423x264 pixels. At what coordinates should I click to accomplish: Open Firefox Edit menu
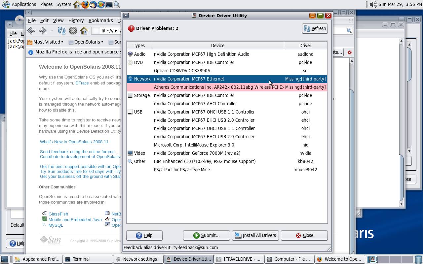44,20
